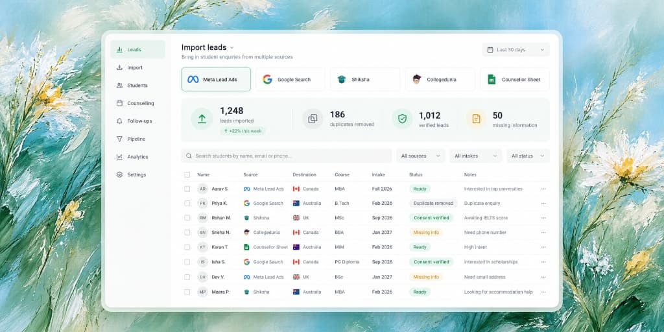Check the box for Aarav S.
664x332 pixels.
click(187, 189)
